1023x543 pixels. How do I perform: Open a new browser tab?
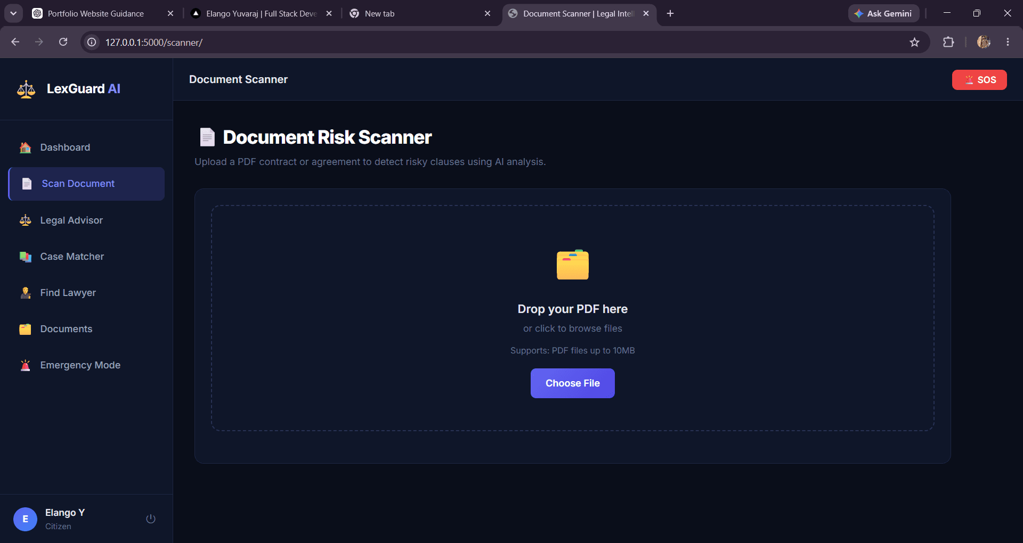click(x=670, y=13)
